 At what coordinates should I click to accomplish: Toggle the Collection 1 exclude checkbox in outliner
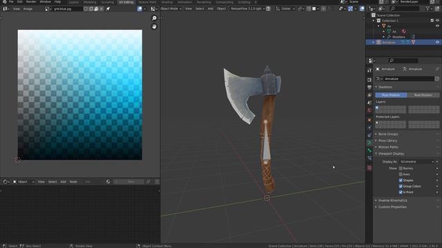coord(432,21)
